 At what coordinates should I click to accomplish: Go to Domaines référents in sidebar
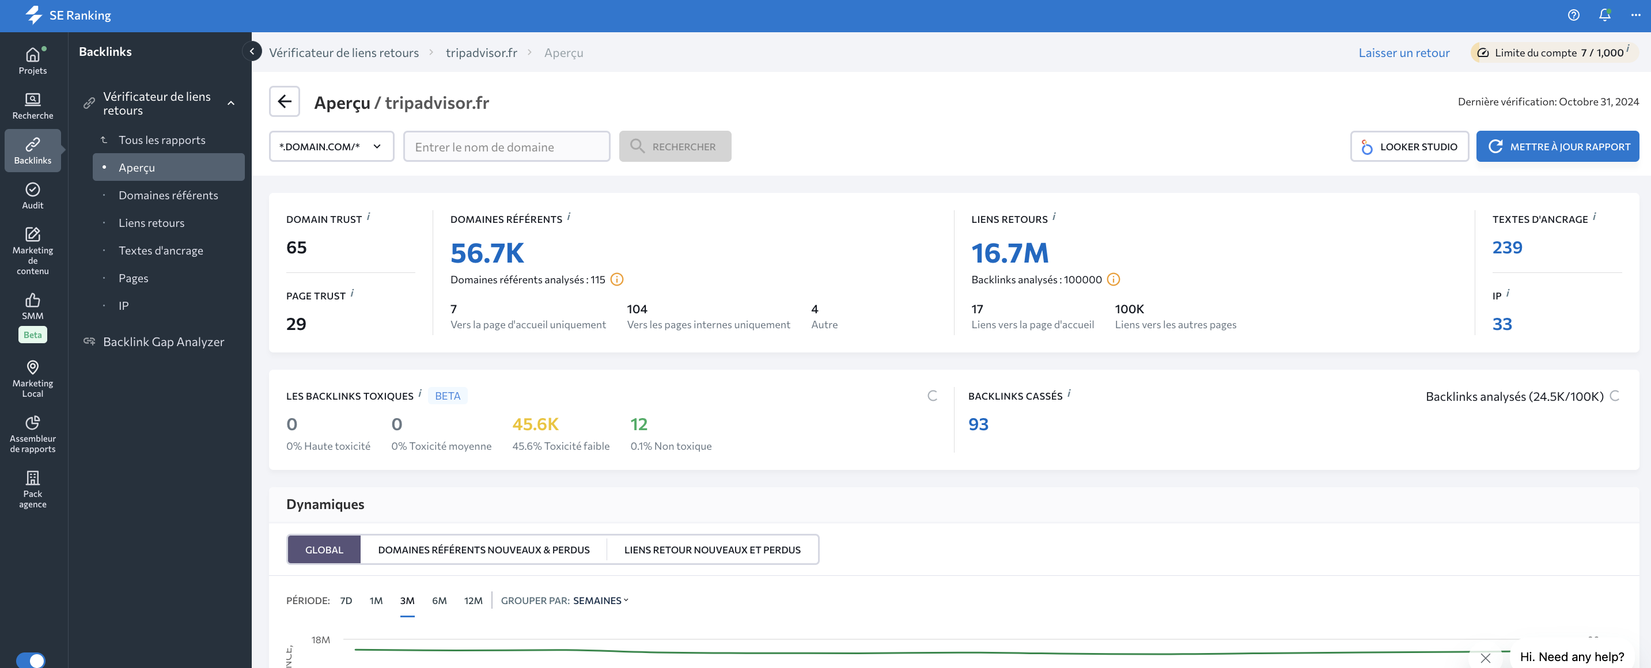(168, 195)
